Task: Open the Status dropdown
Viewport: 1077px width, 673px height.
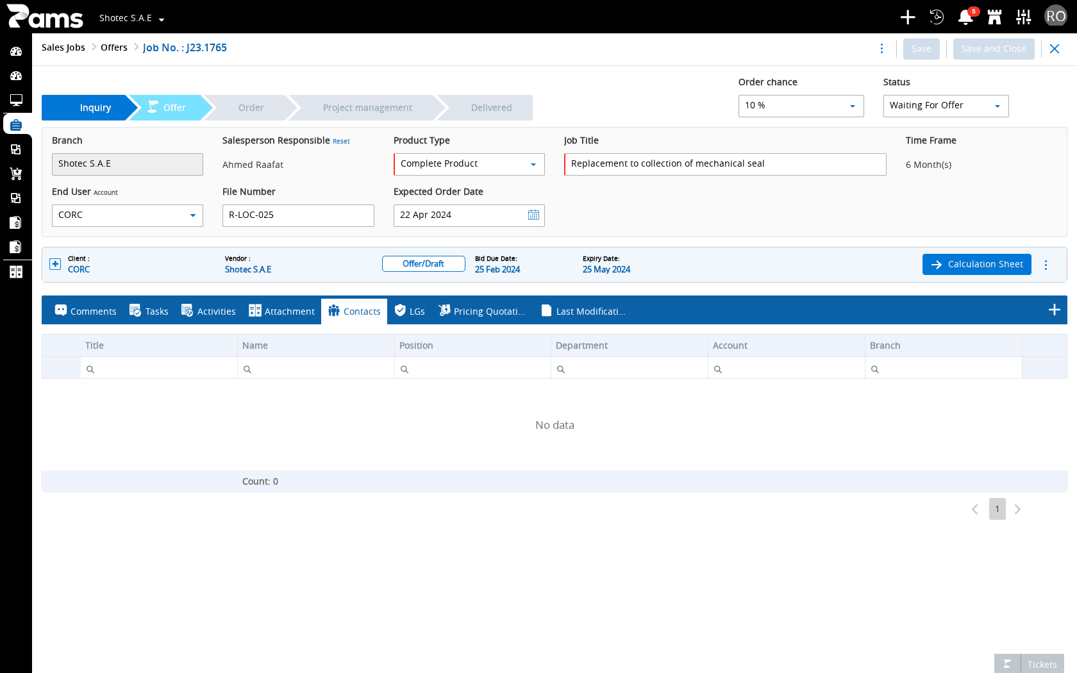Action: 946,106
